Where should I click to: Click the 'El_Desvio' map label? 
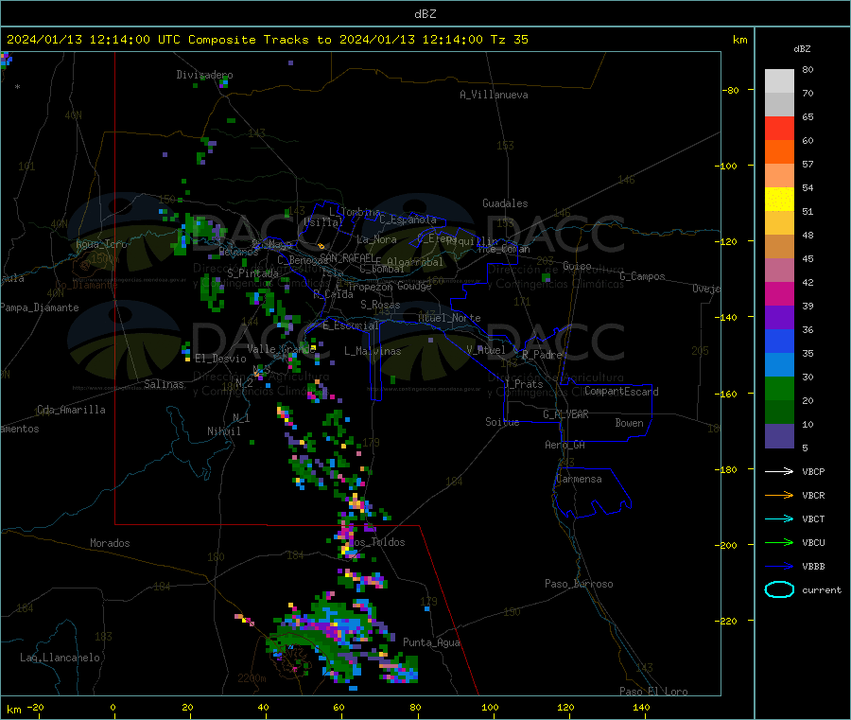coord(220,359)
